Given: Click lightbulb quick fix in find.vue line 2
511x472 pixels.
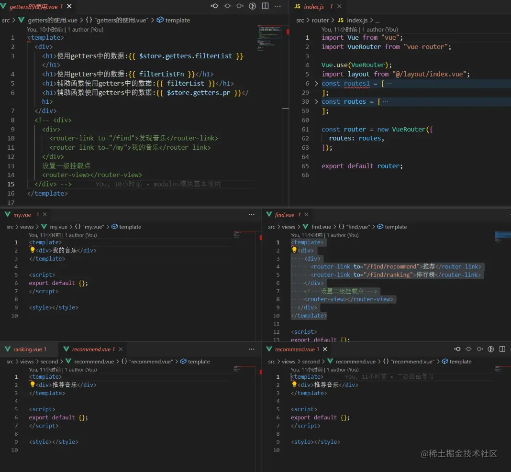Looking at the screenshot, I should [x=294, y=250].
